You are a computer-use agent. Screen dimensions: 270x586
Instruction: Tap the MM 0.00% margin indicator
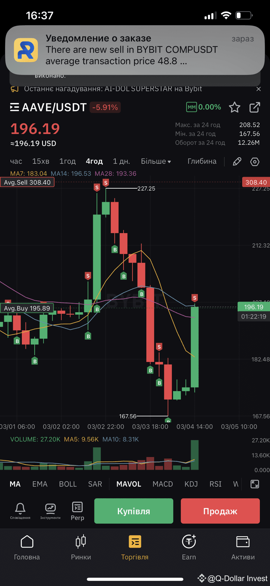203,107
